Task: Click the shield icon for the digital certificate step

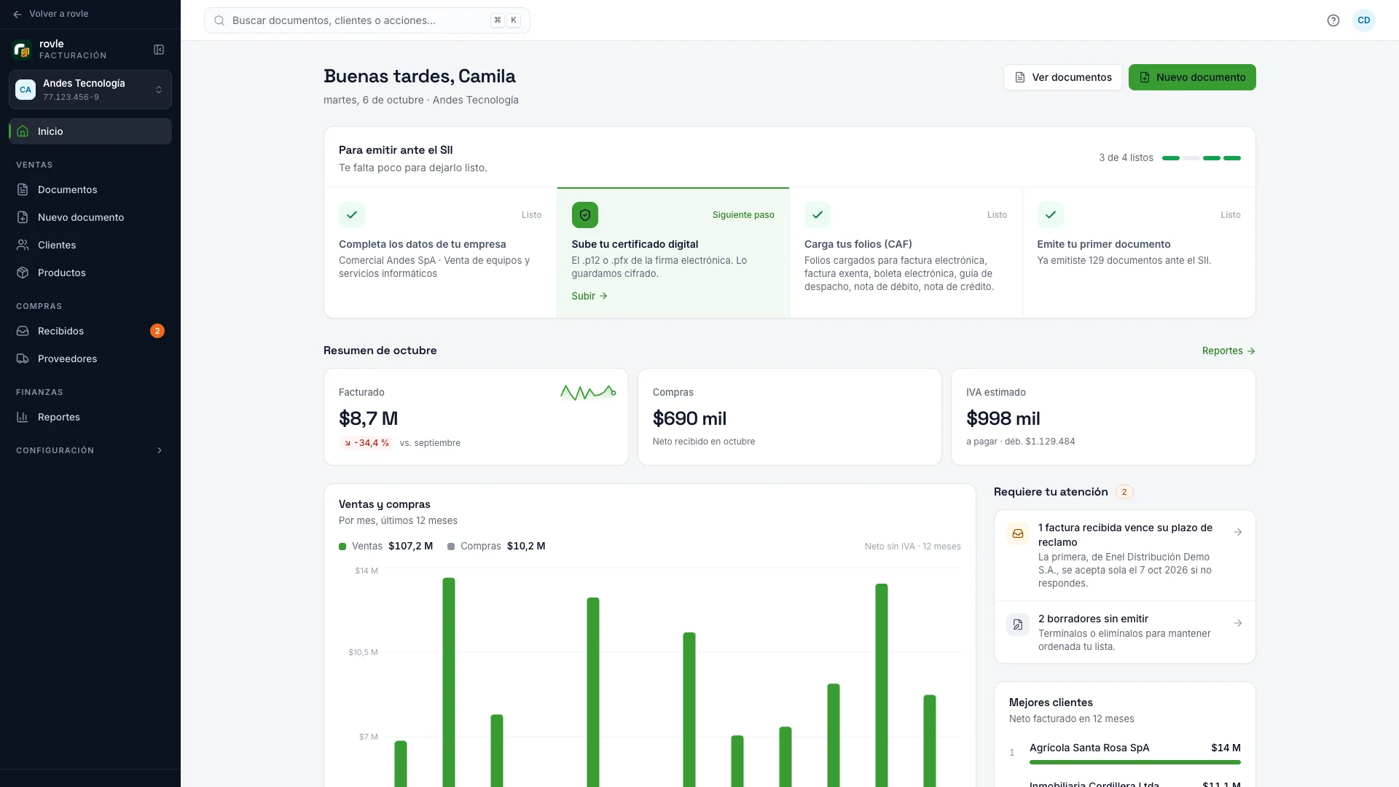Action: (x=585, y=215)
